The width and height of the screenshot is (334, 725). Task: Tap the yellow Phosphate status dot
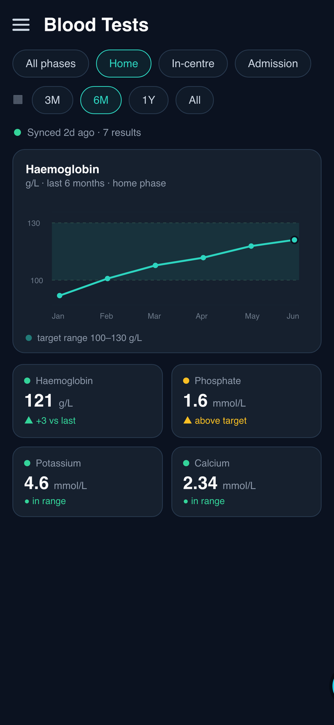(x=186, y=381)
